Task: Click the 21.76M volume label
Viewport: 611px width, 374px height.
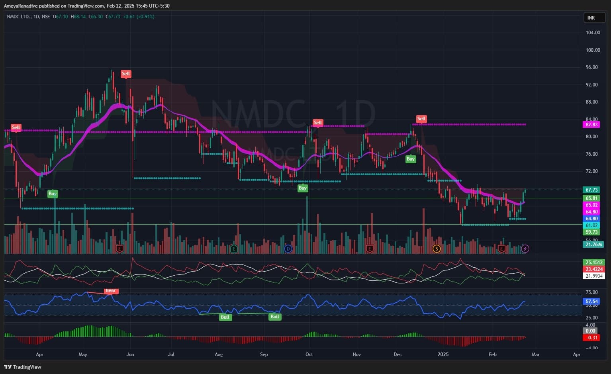Action: pyautogui.click(x=593, y=244)
